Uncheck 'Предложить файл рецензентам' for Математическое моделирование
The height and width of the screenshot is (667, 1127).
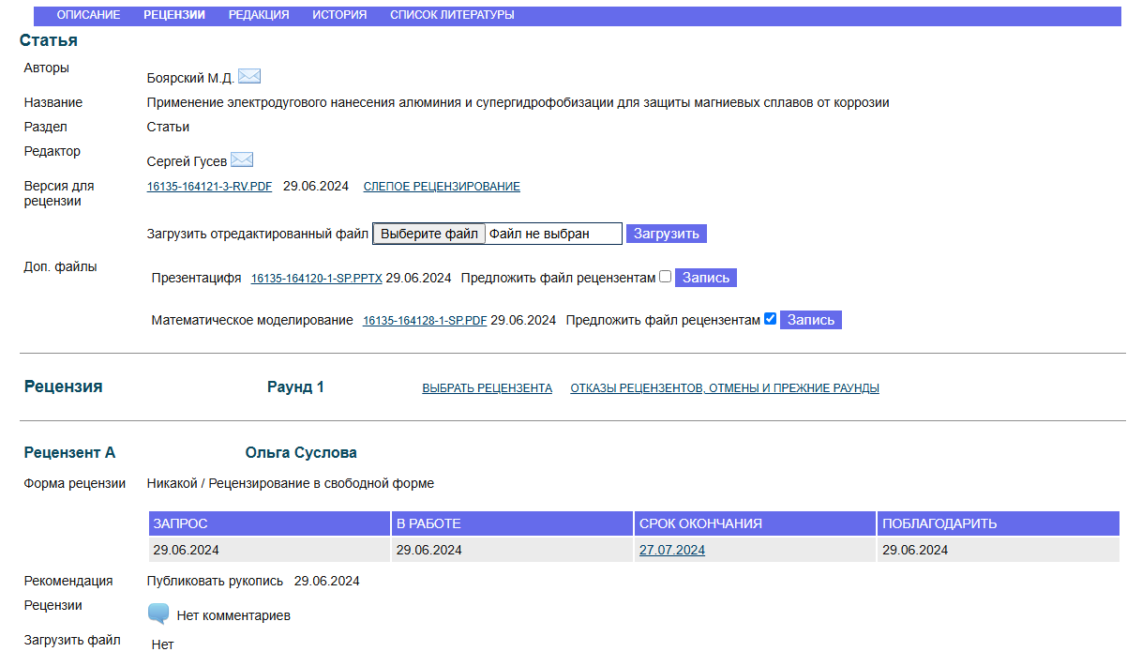tap(770, 319)
